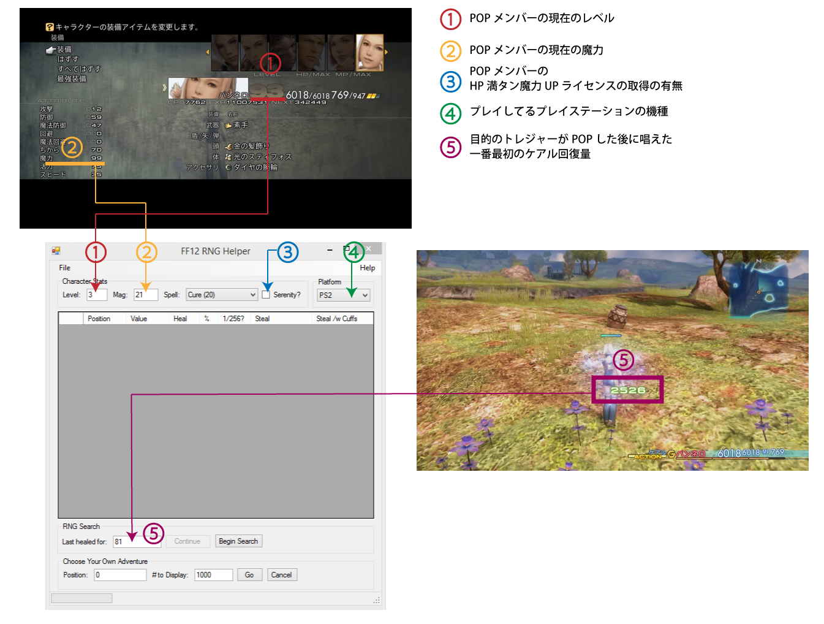
Task: Click the 1/256? column header
Action: 233,319
